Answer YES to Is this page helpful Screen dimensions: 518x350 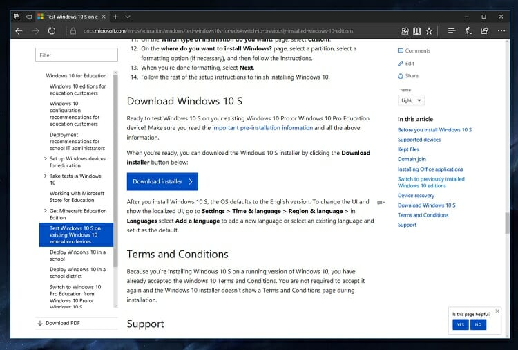tap(461, 324)
